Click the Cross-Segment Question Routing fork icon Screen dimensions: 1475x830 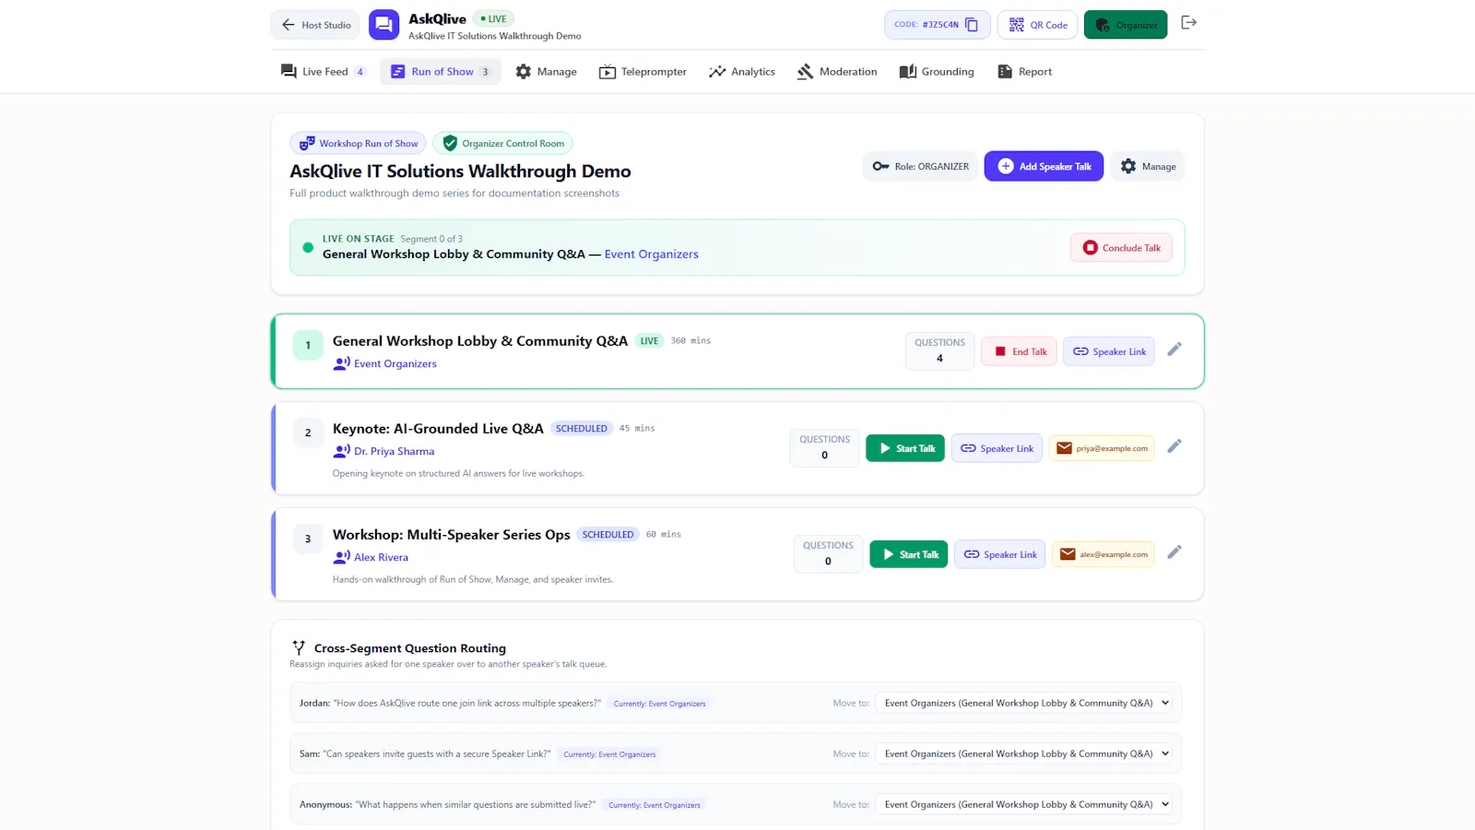(x=299, y=647)
